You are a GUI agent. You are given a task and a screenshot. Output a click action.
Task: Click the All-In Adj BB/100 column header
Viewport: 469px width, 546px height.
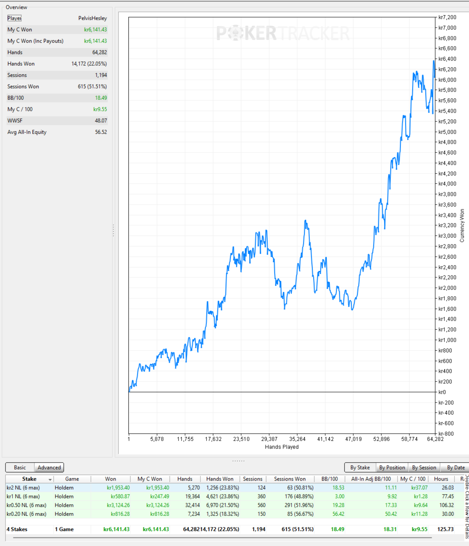point(371,479)
